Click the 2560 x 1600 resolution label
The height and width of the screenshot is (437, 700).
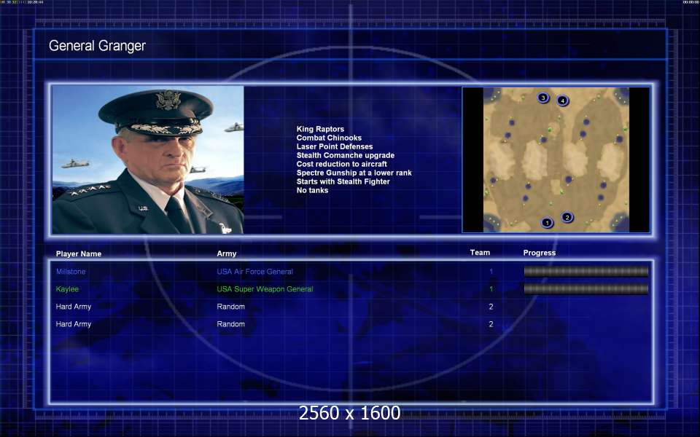point(350,413)
